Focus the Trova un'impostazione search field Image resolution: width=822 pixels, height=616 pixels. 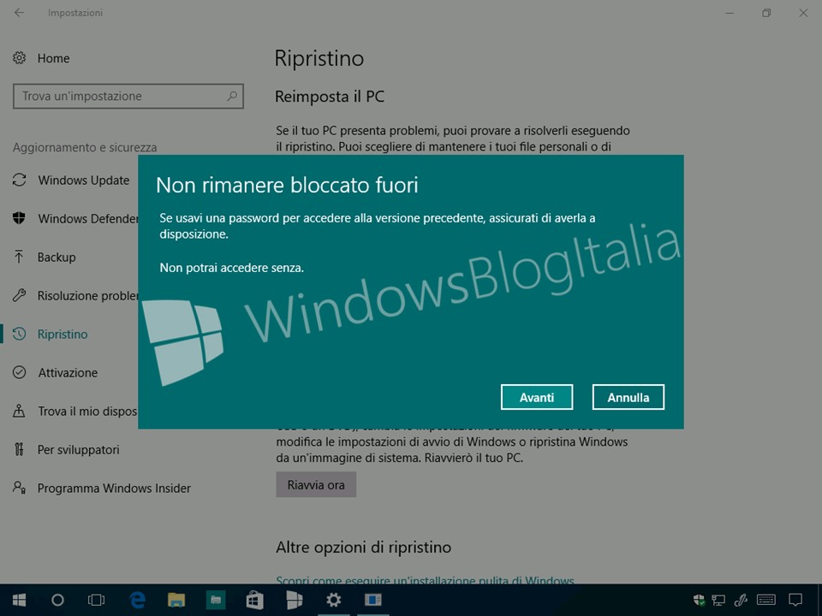tap(128, 96)
